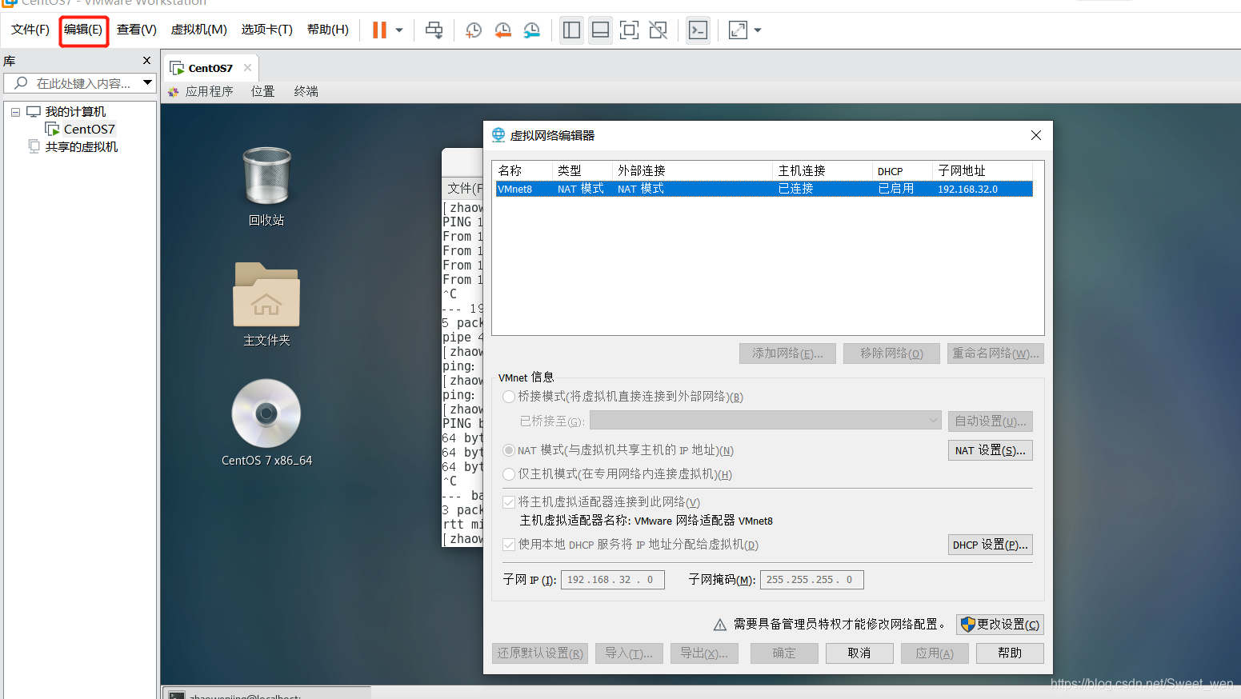Open the snapshot manager
The image size is (1241, 699).
(531, 30)
